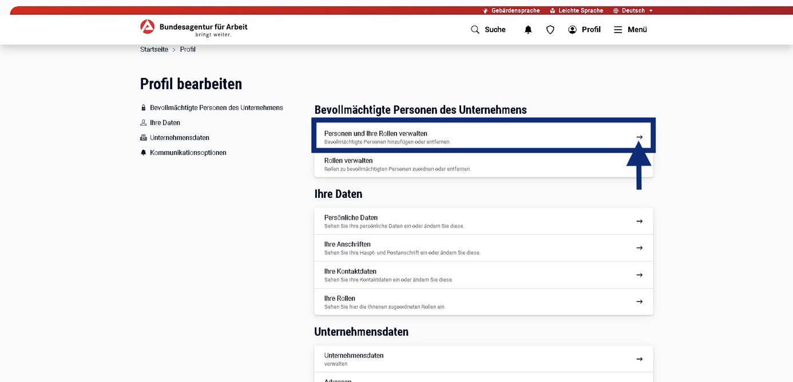The image size is (793, 382).
Task: Open the hamburger Menü
Action: [630, 30]
